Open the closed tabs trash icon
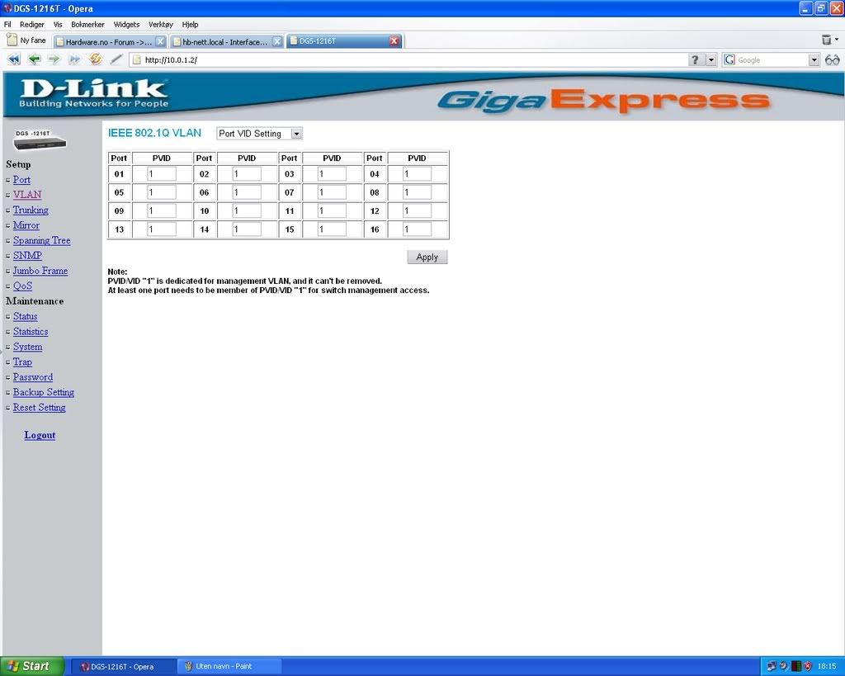 (x=826, y=40)
